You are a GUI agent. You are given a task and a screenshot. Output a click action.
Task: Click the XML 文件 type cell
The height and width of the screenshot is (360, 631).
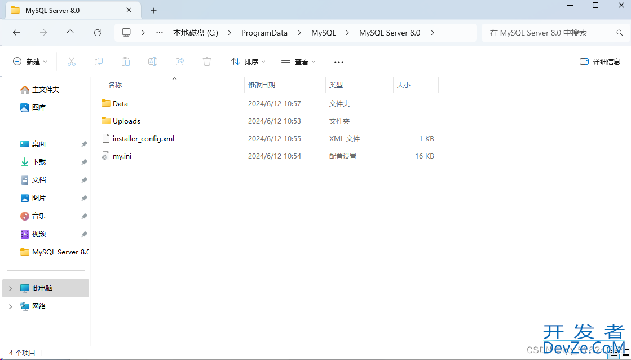pos(345,138)
